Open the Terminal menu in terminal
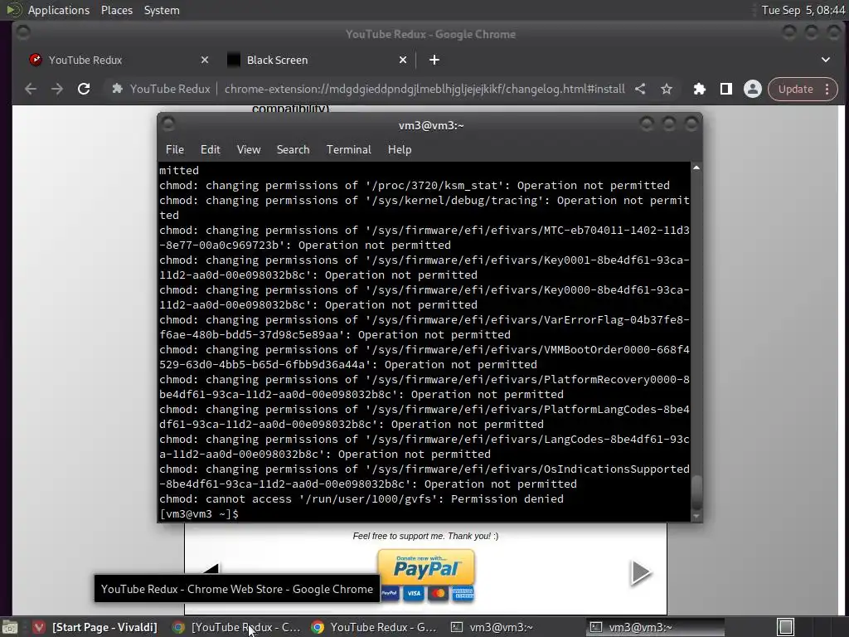 (349, 149)
